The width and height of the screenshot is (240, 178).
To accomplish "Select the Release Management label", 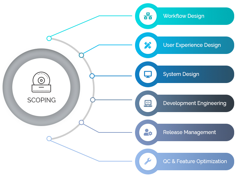I will point(190,132).
